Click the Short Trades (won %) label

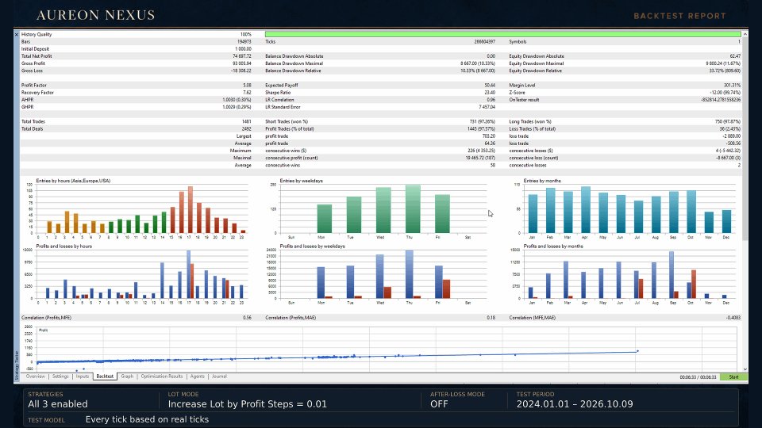coord(287,122)
